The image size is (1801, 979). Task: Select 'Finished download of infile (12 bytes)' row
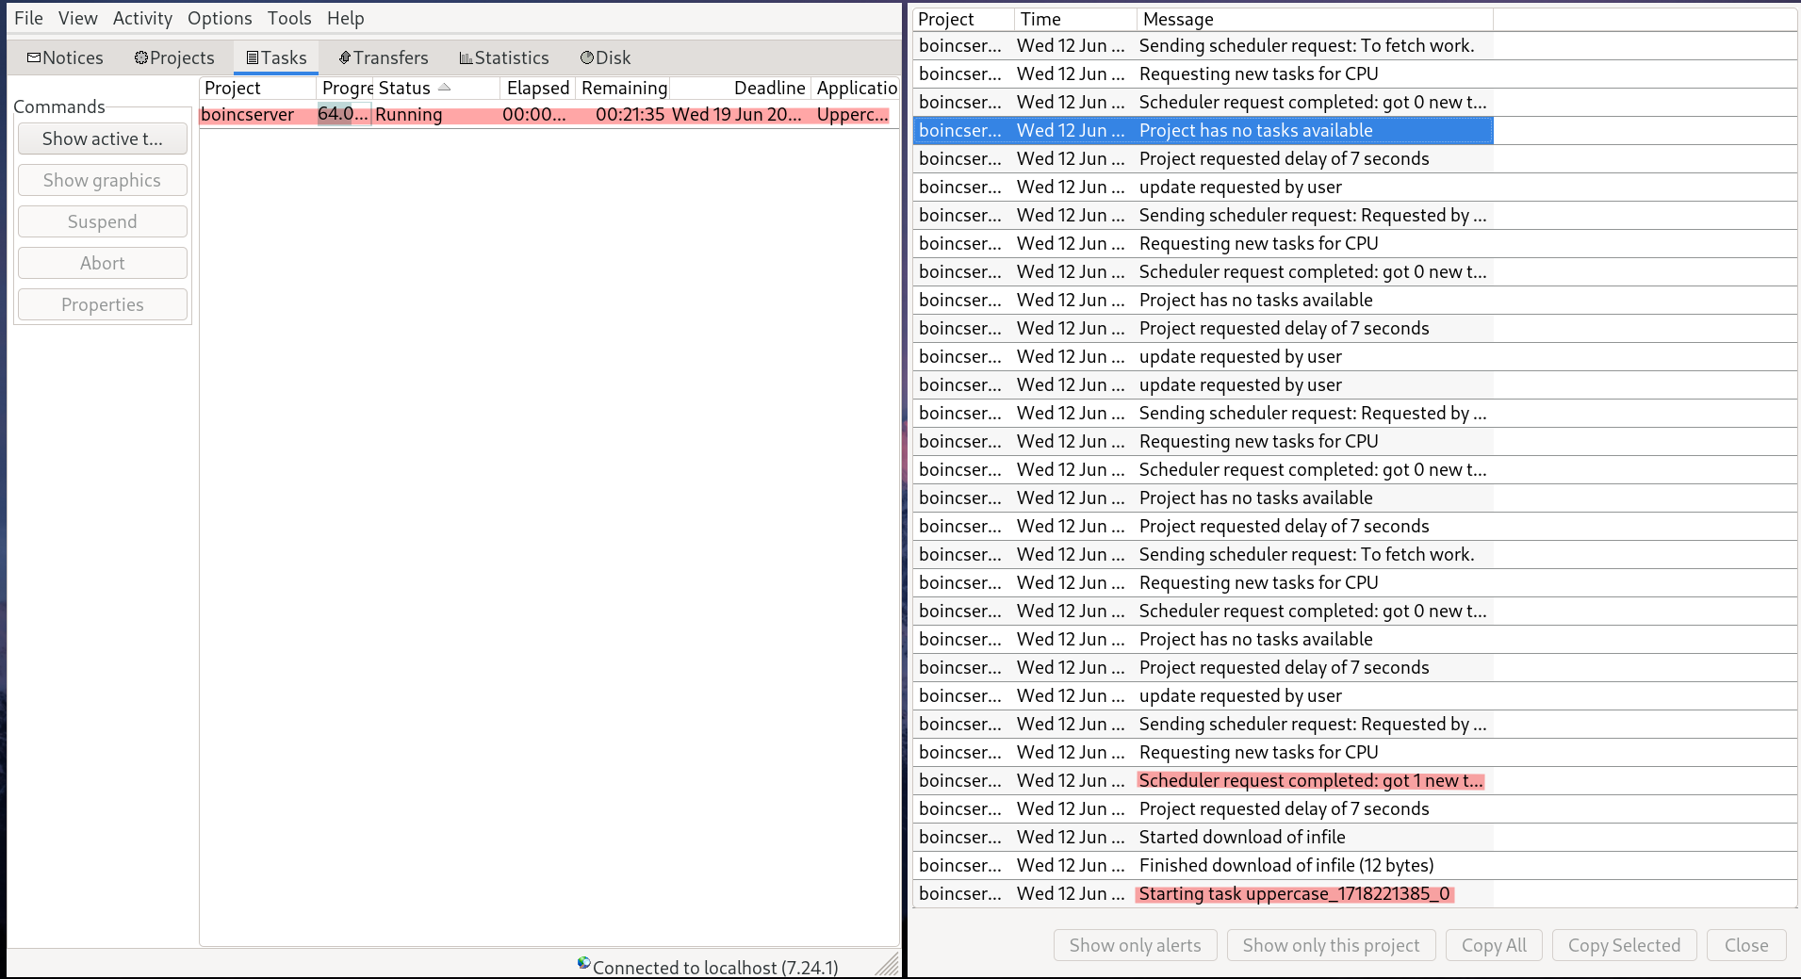[x=1203, y=865]
